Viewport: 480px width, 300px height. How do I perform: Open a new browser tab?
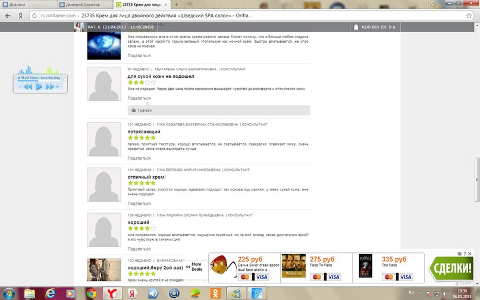tap(176, 5)
